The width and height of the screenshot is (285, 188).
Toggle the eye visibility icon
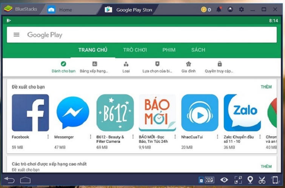point(224,180)
